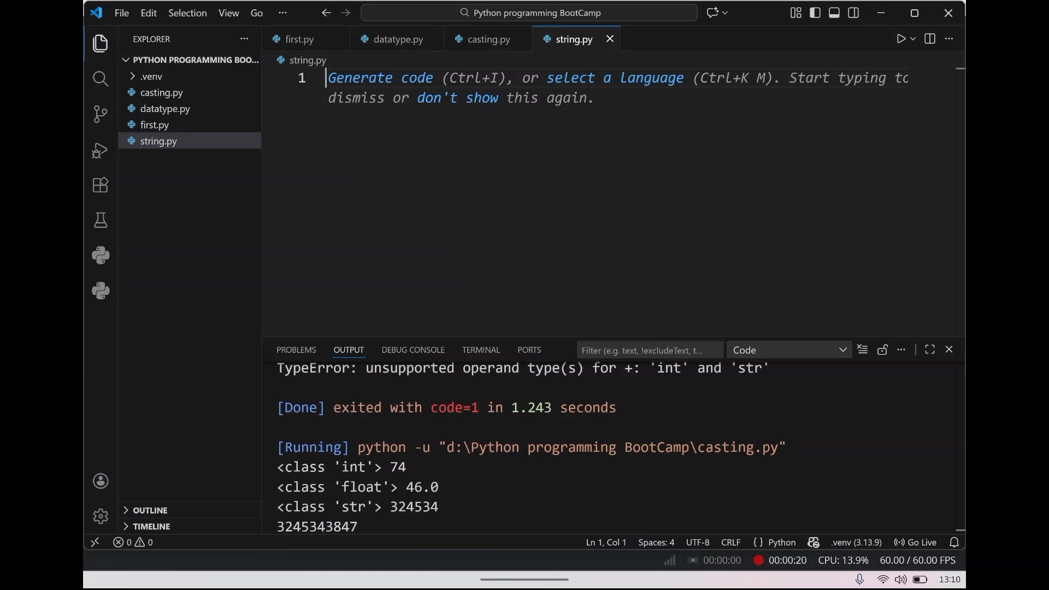Open the Code output channel dropdown
This screenshot has width=1049, height=590.
tap(789, 350)
